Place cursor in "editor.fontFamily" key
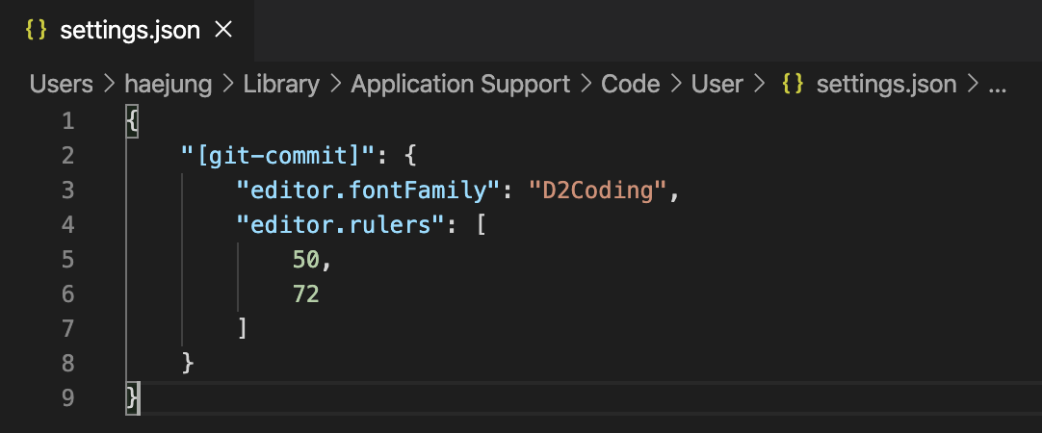Image resolution: width=1042 pixels, height=433 pixels. [x=370, y=191]
